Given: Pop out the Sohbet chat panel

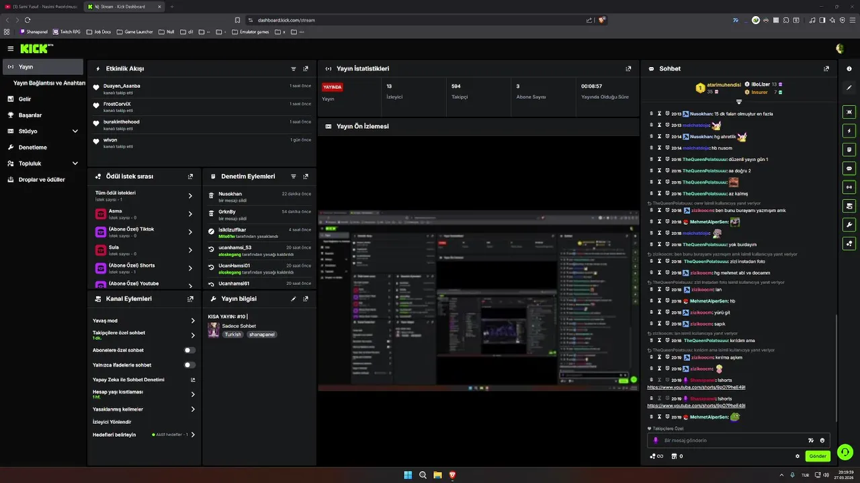Looking at the screenshot, I should click(x=826, y=68).
